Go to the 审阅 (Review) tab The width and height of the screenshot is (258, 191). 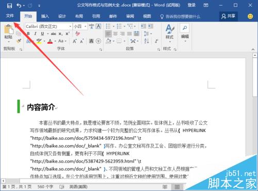pos(130,17)
